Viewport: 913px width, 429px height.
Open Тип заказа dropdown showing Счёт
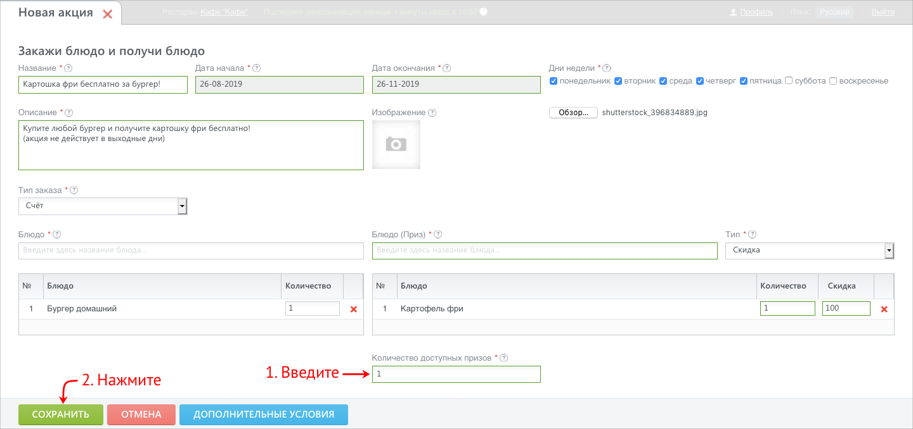point(103,206)
